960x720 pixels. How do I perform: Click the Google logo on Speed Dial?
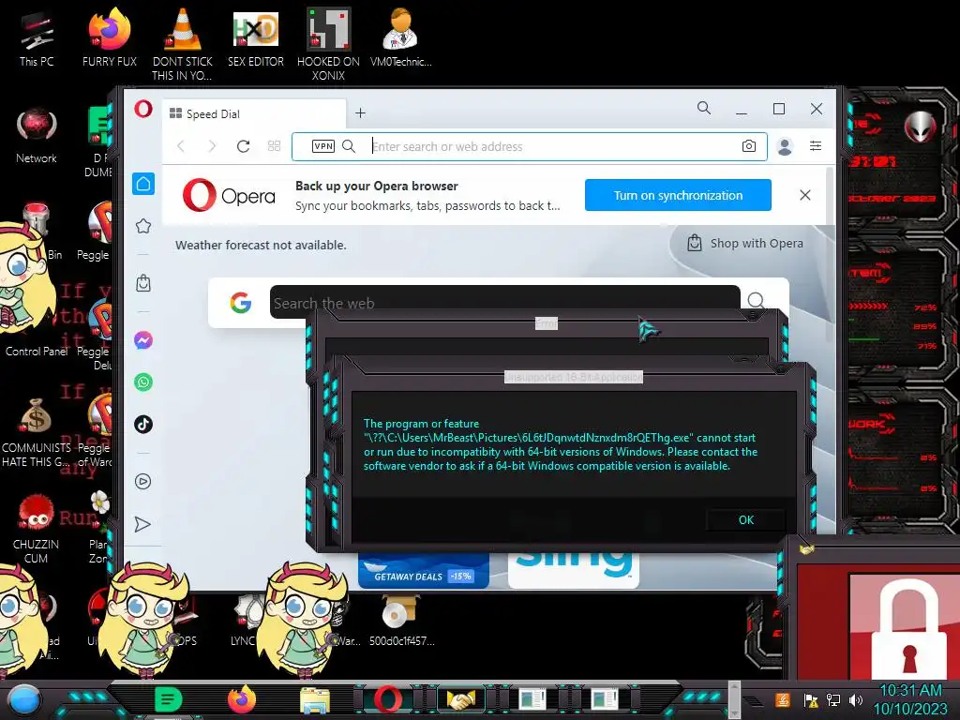point(241,303)
